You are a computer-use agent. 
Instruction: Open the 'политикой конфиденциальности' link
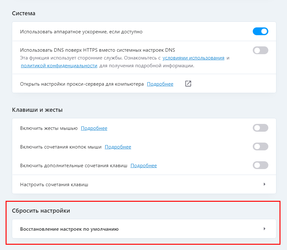coord(59,66)
